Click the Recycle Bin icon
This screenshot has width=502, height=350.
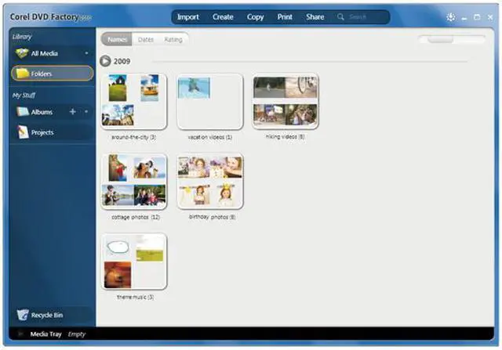[x=23, y=315]
